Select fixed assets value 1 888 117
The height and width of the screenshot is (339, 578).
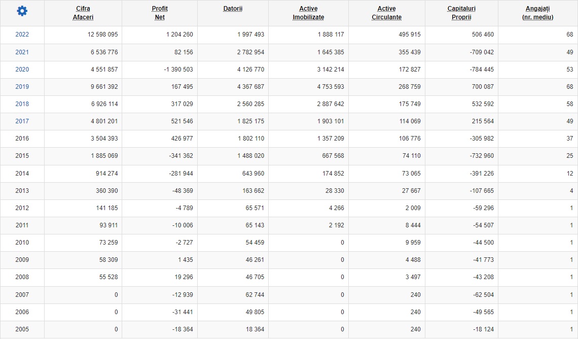coord(331,35)
